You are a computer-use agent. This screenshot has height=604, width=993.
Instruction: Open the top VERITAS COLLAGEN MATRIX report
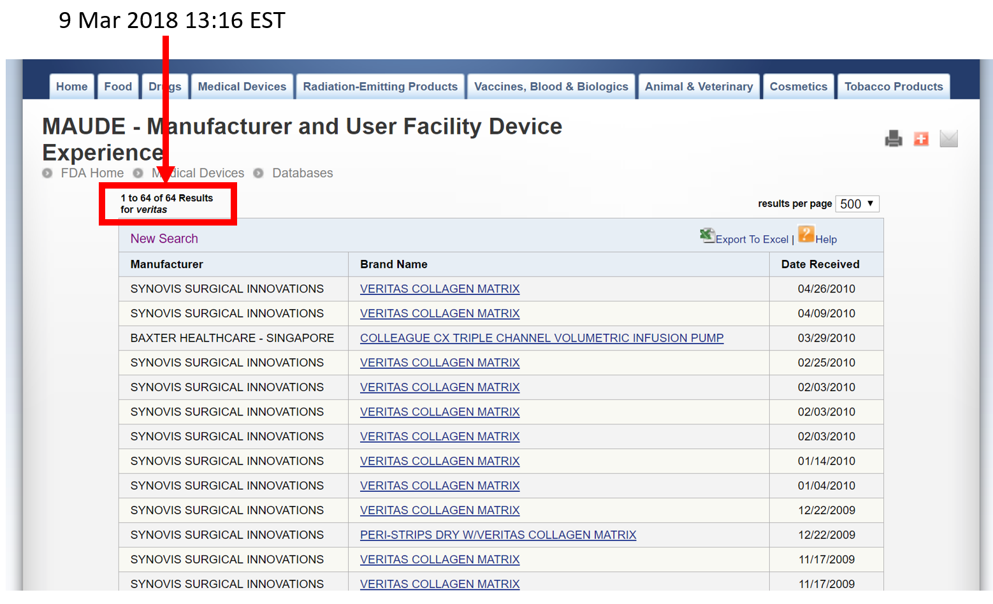[x=439, y=289]
